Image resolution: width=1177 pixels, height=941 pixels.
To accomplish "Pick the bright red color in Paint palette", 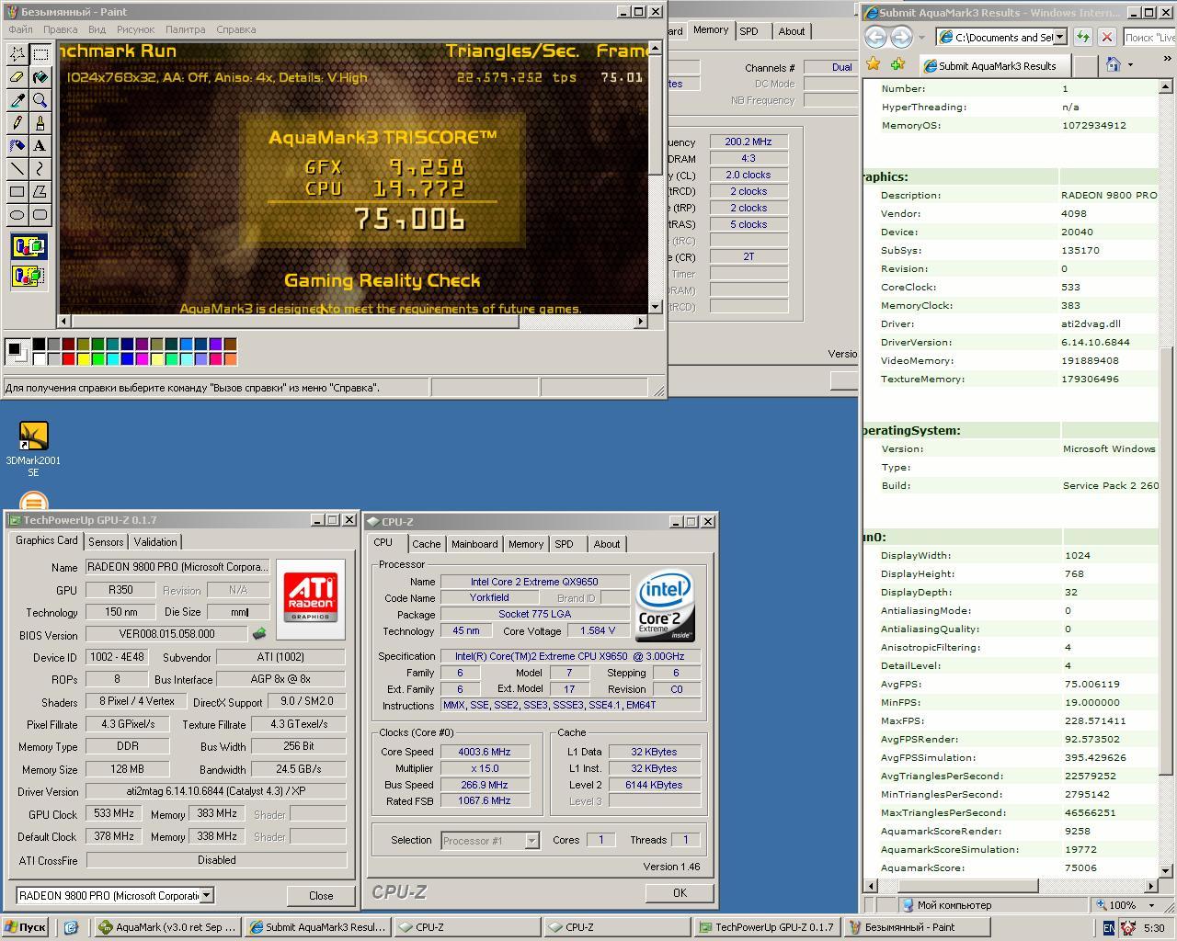I will (x=68, y=358).
